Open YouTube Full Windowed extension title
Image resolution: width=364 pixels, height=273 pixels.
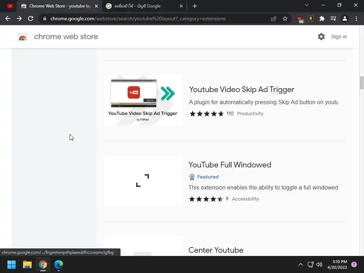coord(230,165)
